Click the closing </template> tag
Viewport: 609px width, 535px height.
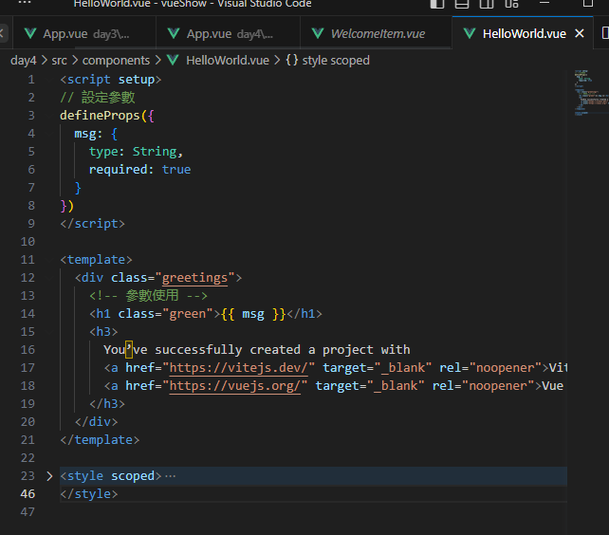point(100,440)
